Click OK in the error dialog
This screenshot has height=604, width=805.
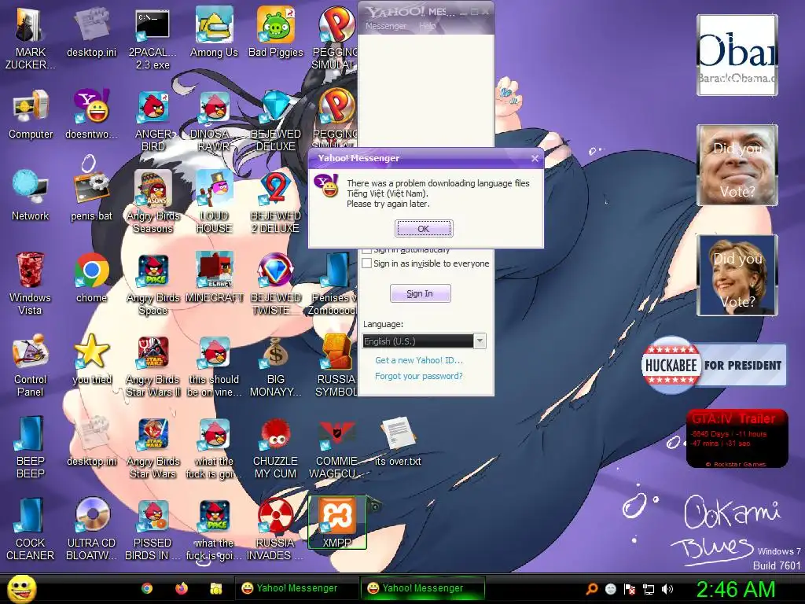(x=424, y=229)
